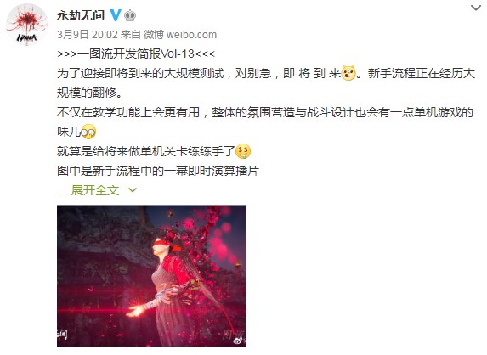
Task: Click the Vol-13 title line text
Action: coord(136,54)
